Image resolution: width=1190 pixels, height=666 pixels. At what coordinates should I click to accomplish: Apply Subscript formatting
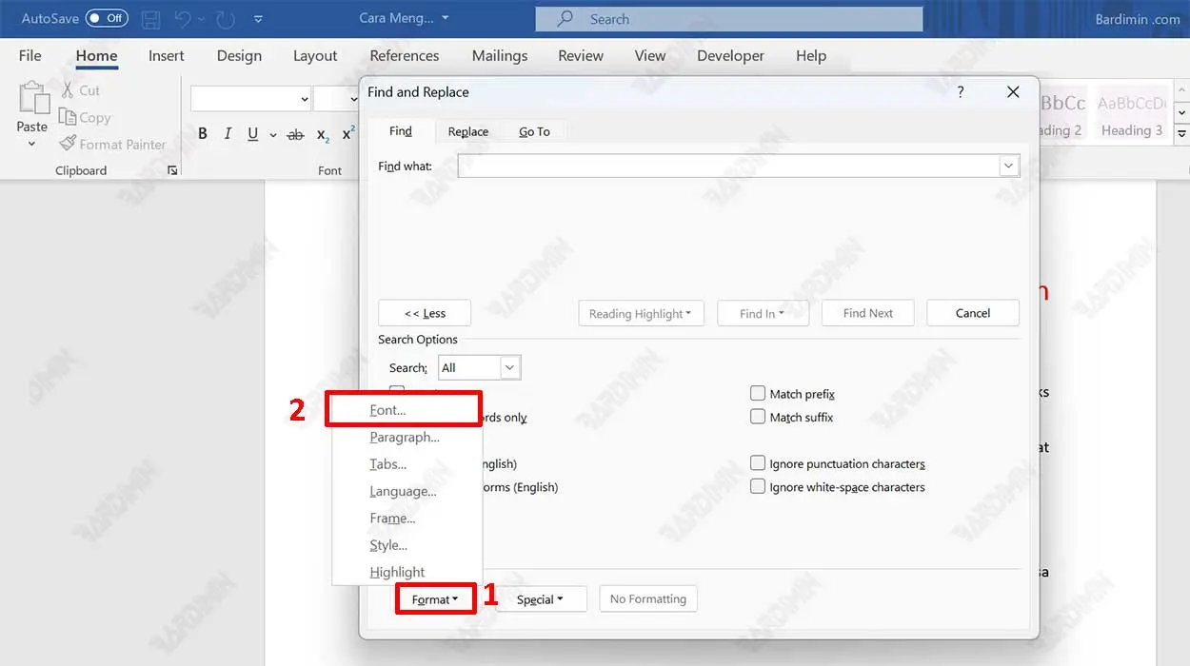coord(323,135)
